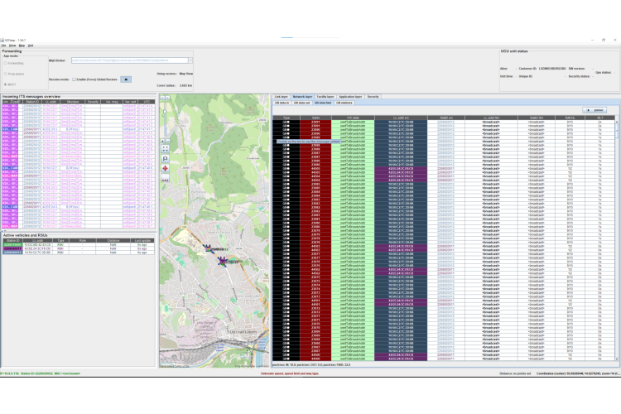Adjust the map zoom slider handle
The height and width of the screenshot is (414, 621).
point(165,112)
